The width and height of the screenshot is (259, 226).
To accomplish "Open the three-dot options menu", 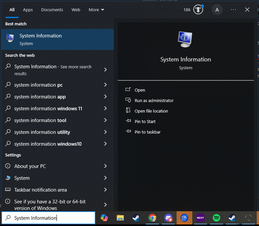I will [233, 10].
